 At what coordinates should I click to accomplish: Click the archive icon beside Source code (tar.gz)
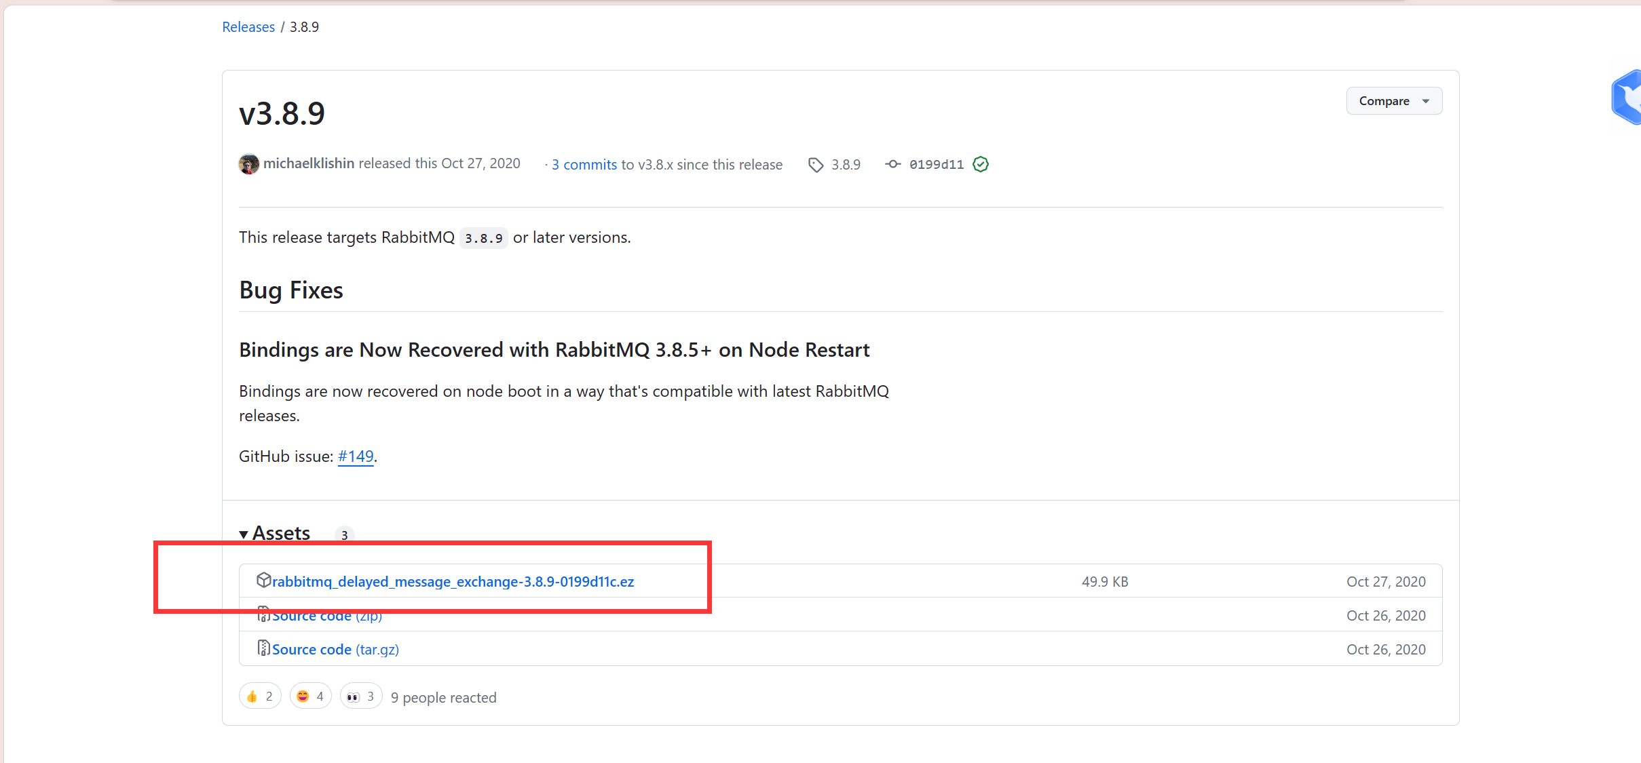point(264,648)
